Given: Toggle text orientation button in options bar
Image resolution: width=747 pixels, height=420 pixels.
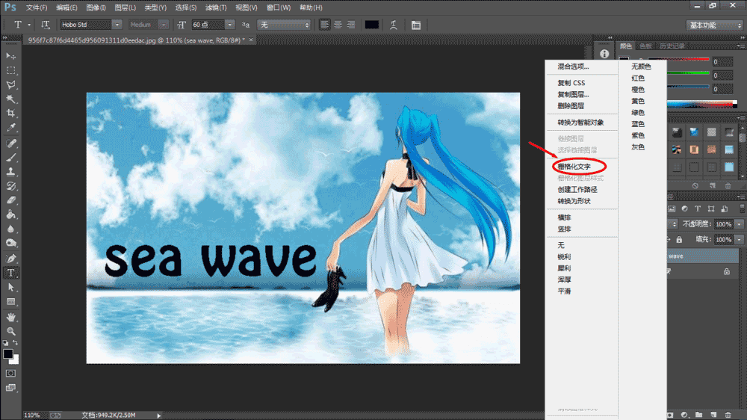Looking at the screenshot, I should (46, 25).
